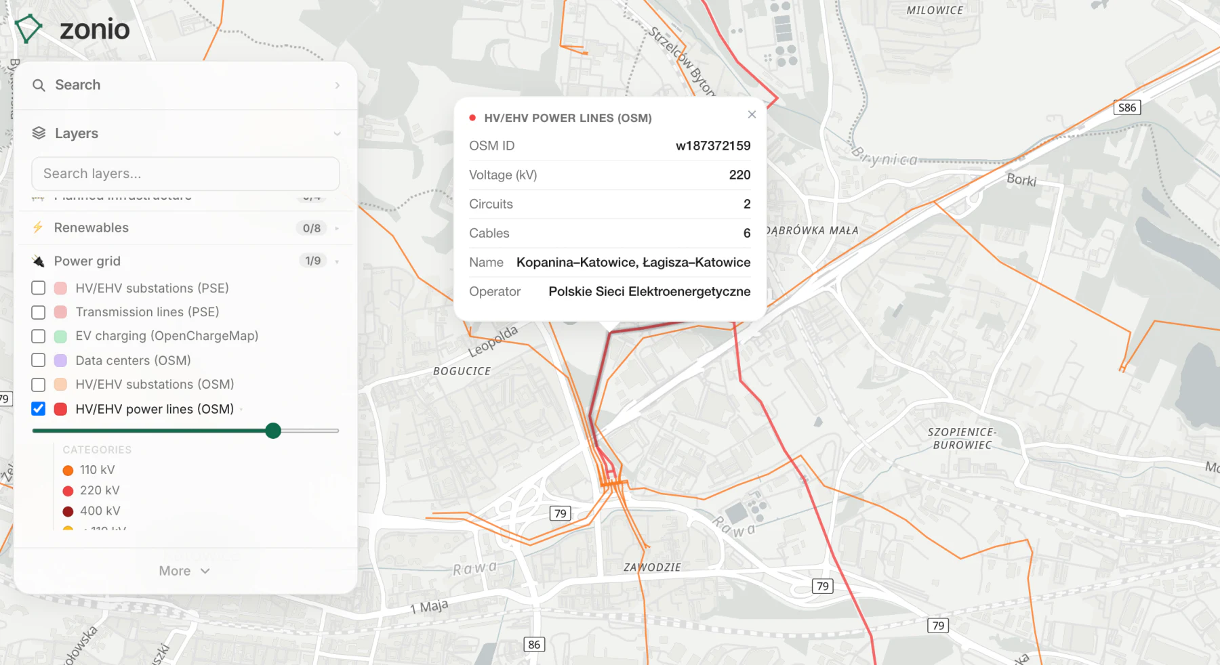Viewport: 1220px width, 665px height.
Task: Click the zonio brand name
Action: coord(95,29)
